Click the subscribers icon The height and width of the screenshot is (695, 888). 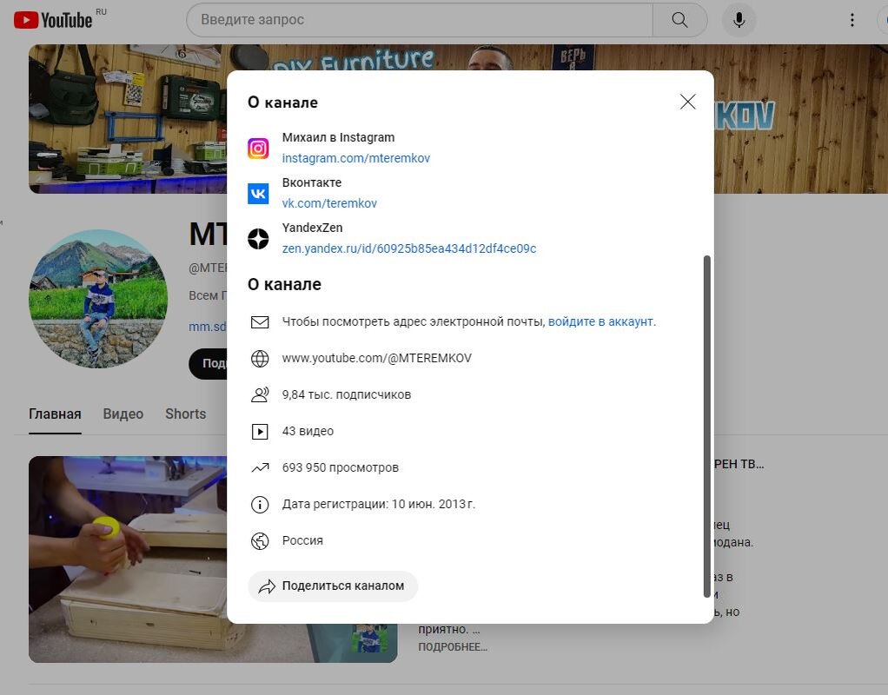(260, 394)
